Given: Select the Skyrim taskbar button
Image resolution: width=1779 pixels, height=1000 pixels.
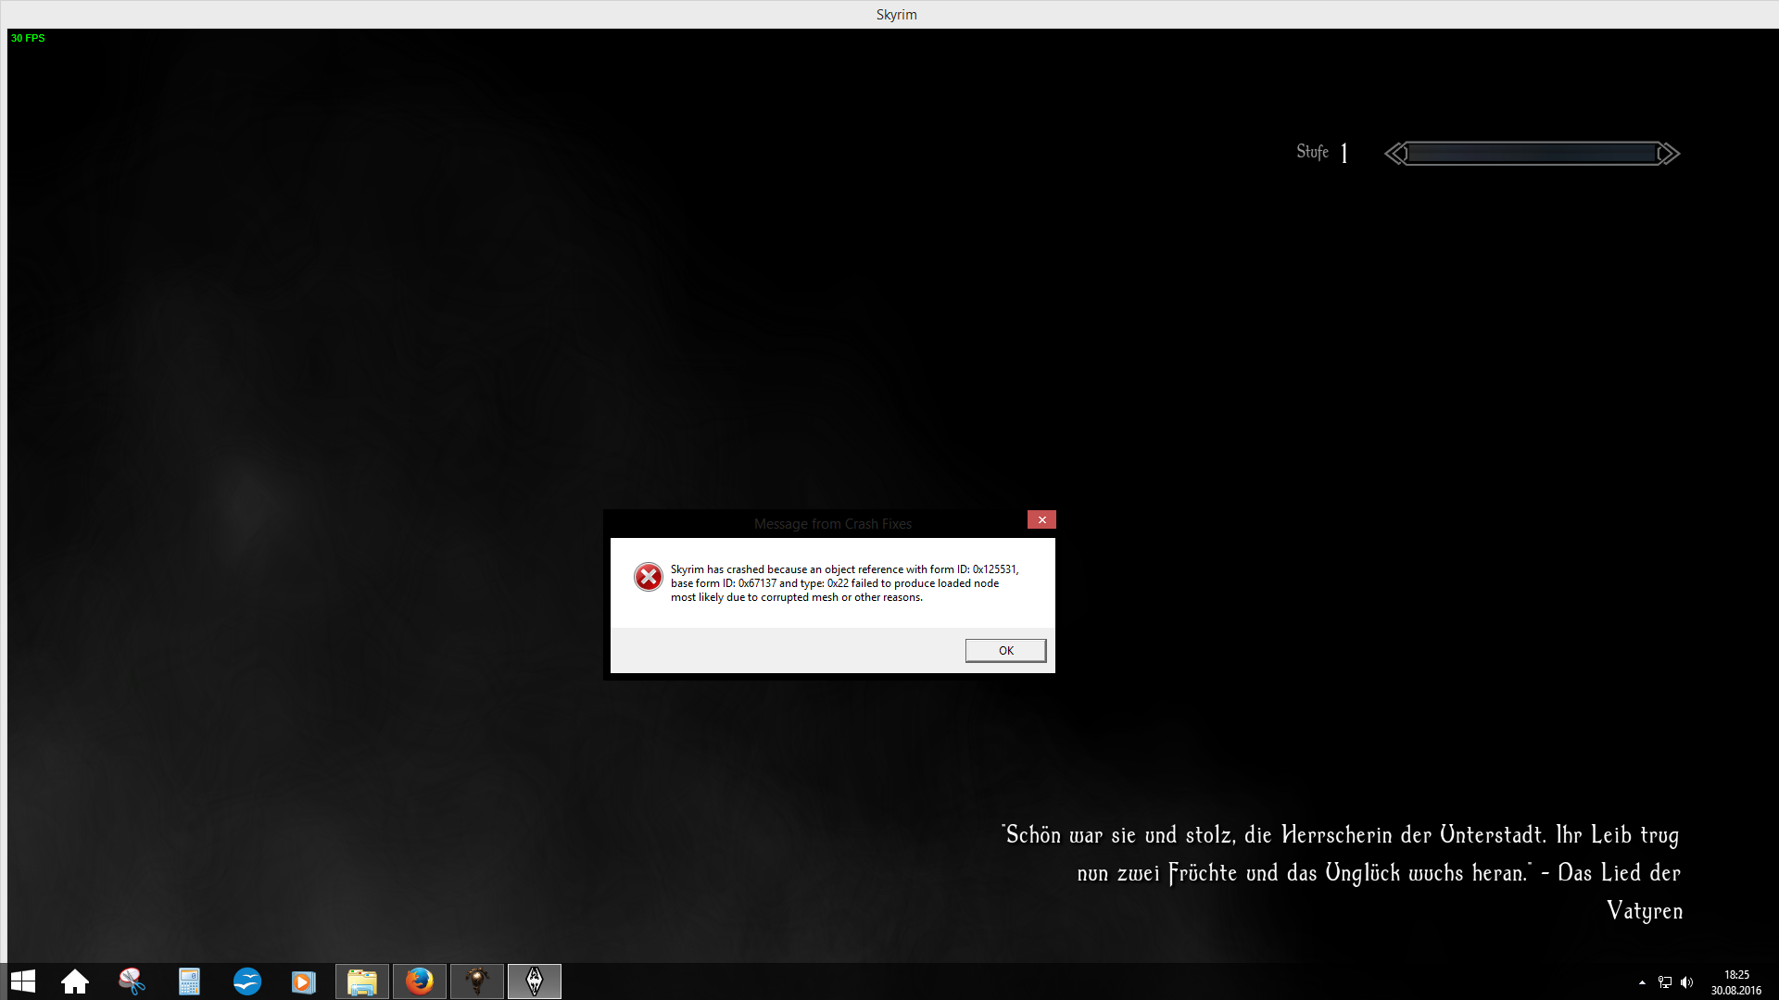Looking at the screenshot, I should [535, 981].
